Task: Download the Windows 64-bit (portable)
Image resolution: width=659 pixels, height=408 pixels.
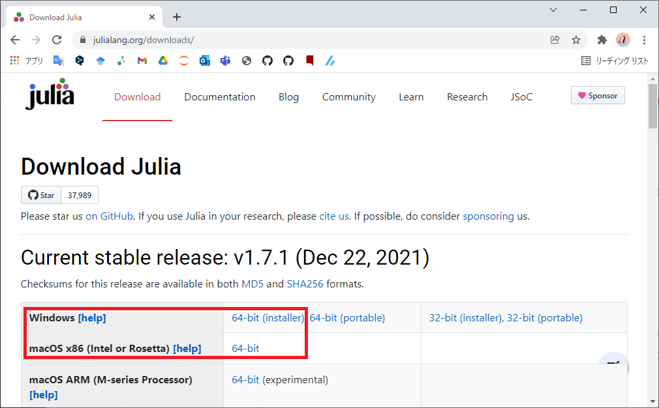Action: point(347,318)
